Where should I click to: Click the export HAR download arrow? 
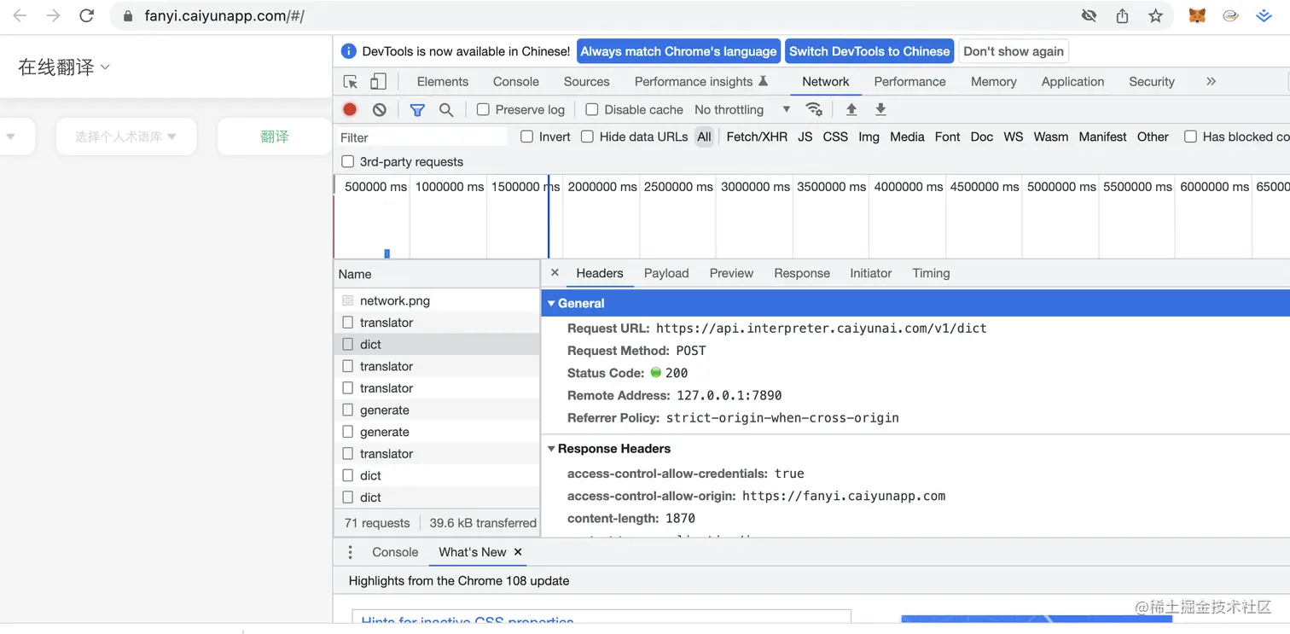(x=880, y=109)
